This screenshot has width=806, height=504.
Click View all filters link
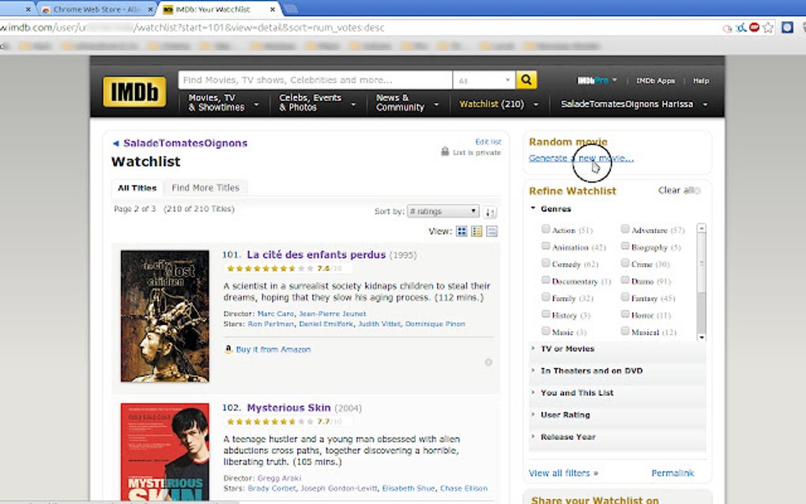point(563,473)
